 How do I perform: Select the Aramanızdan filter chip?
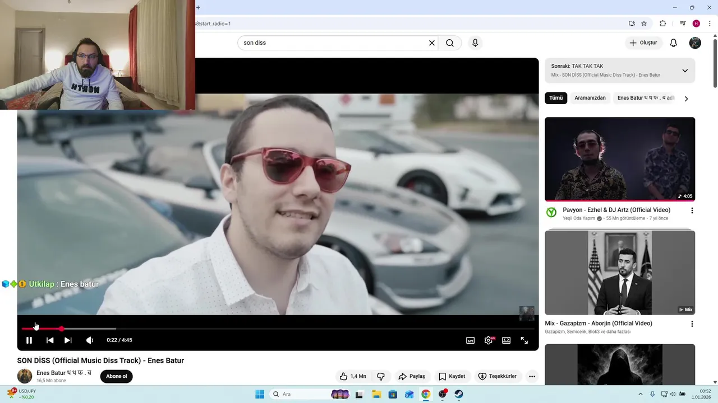click(x=590, y=98)
